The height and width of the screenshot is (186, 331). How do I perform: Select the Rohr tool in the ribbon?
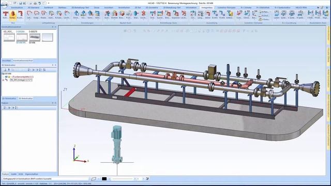(x=5, y=15)
